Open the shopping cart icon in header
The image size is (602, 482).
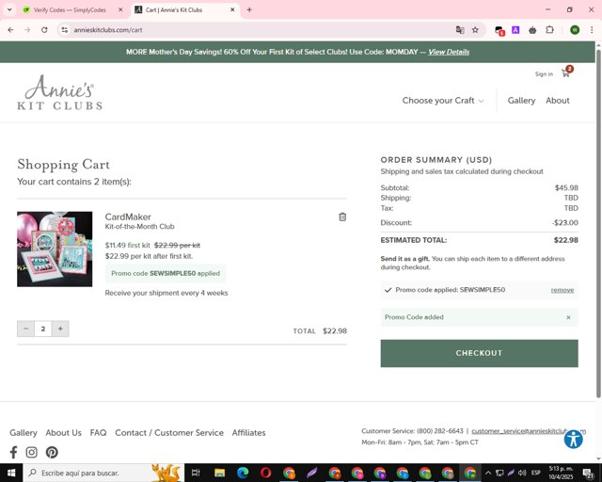click(x=566, y=73)
